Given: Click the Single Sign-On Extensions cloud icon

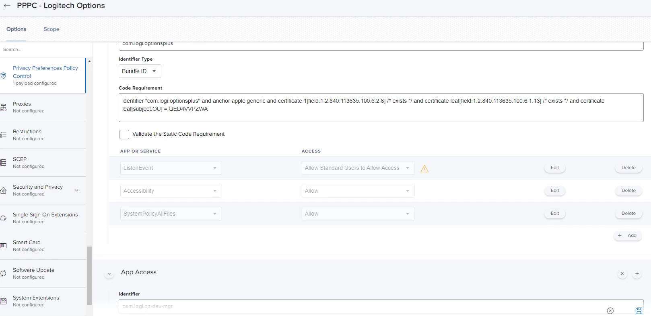Looking at the screenshot, I should tap(3, 218).
